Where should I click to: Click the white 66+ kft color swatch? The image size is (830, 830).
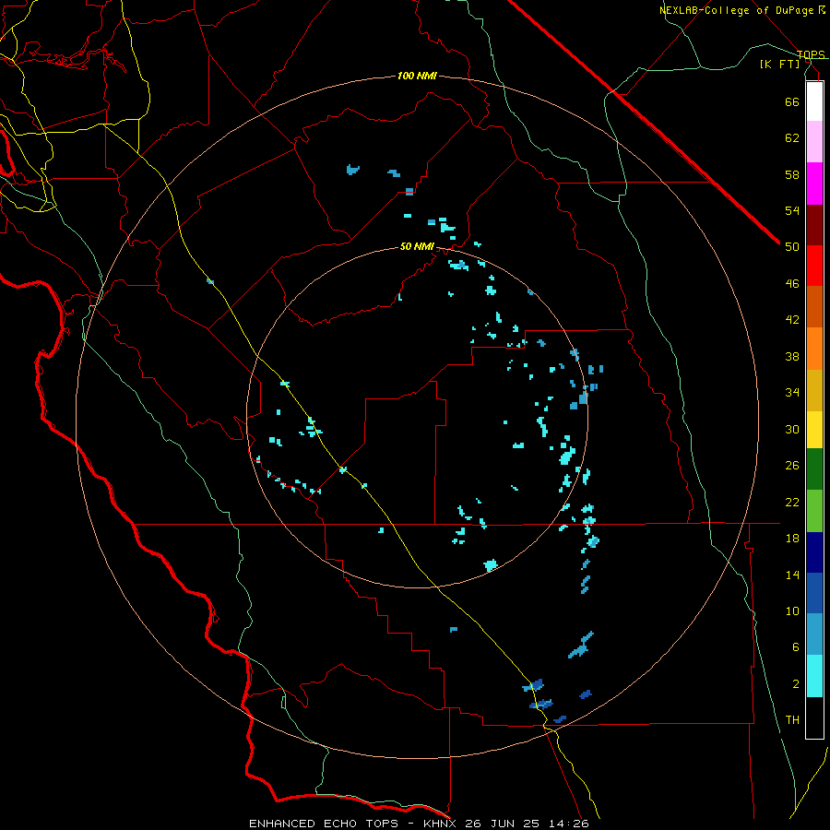(814, 101)
